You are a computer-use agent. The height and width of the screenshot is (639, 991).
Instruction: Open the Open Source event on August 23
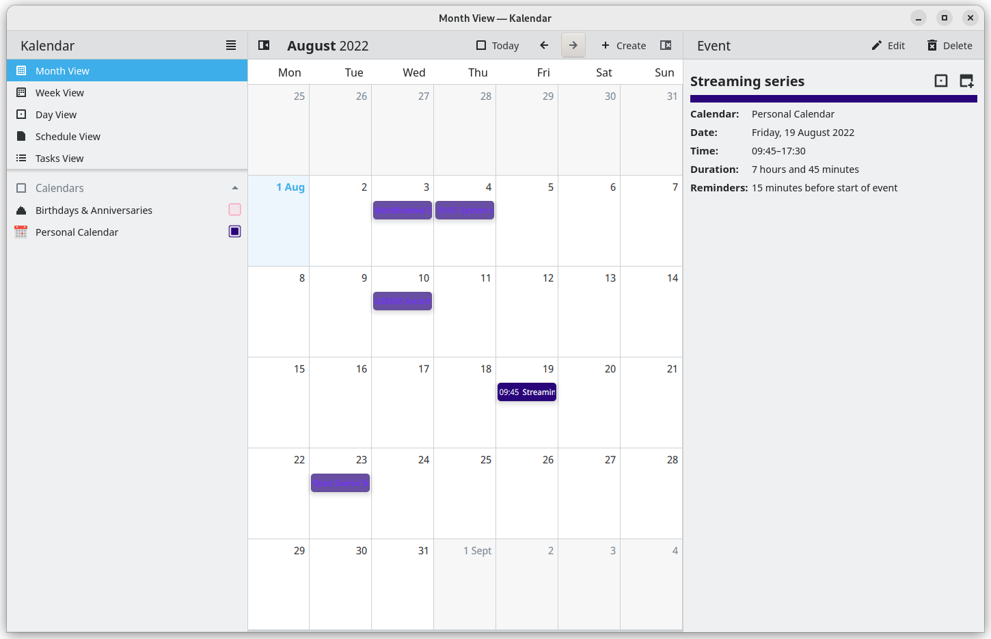[x=340, y=482]
